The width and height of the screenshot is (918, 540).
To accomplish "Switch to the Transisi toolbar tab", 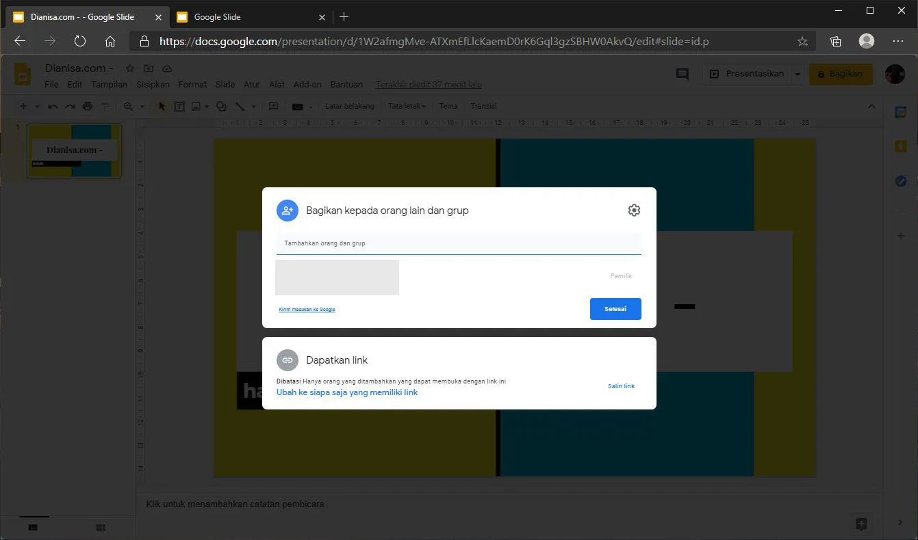I will (x=483, y=106).
